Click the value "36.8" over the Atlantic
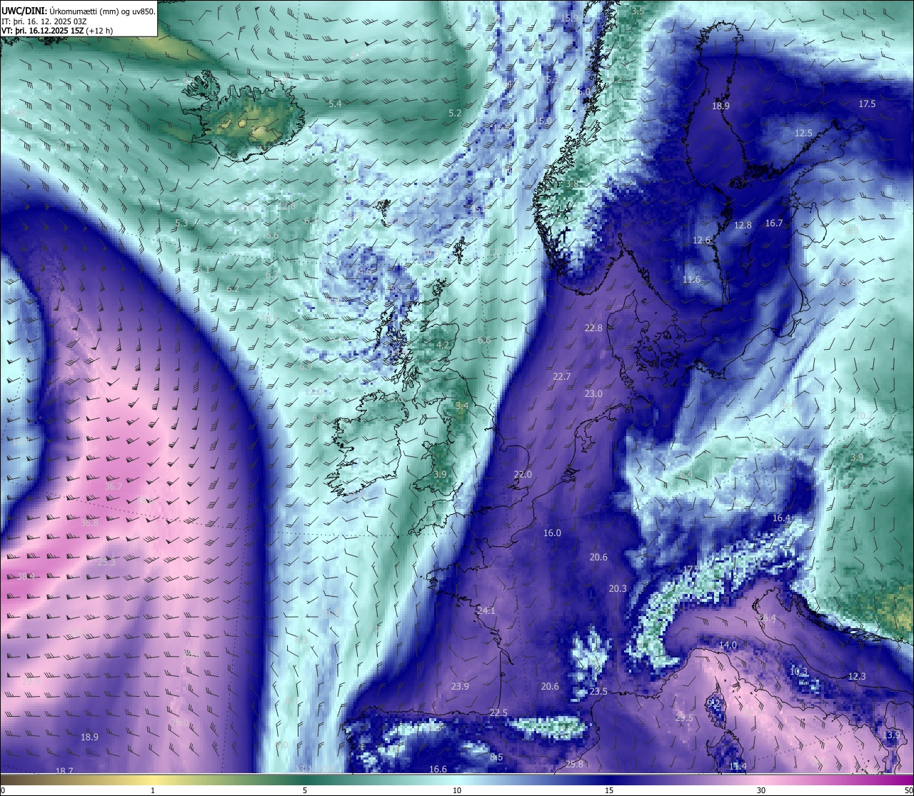The height and width of the screenshot is (796, 914). pyautogui.click(x=89, y=523)
